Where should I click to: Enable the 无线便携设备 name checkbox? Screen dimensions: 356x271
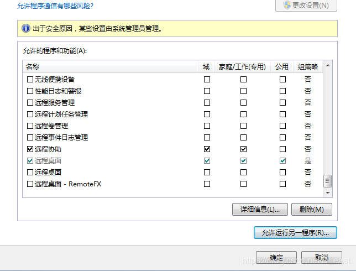pyautogui.click(x=30, y=79)
